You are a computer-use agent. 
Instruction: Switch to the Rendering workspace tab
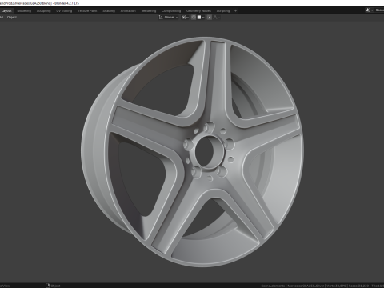pyautogui.click(x=149, y=11)
